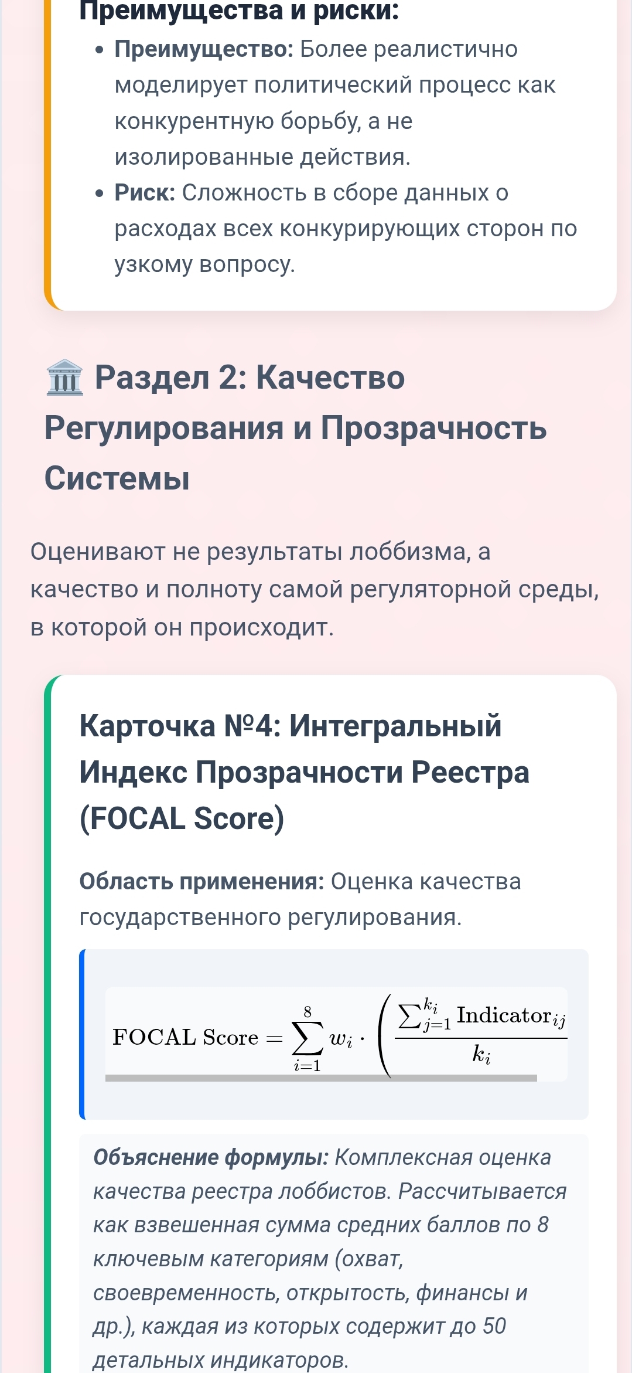The width and height of the screenshot is (632, 1373).
Task: Click the '(FOCAL Score)' text in the card title
Action: [182, 818]
